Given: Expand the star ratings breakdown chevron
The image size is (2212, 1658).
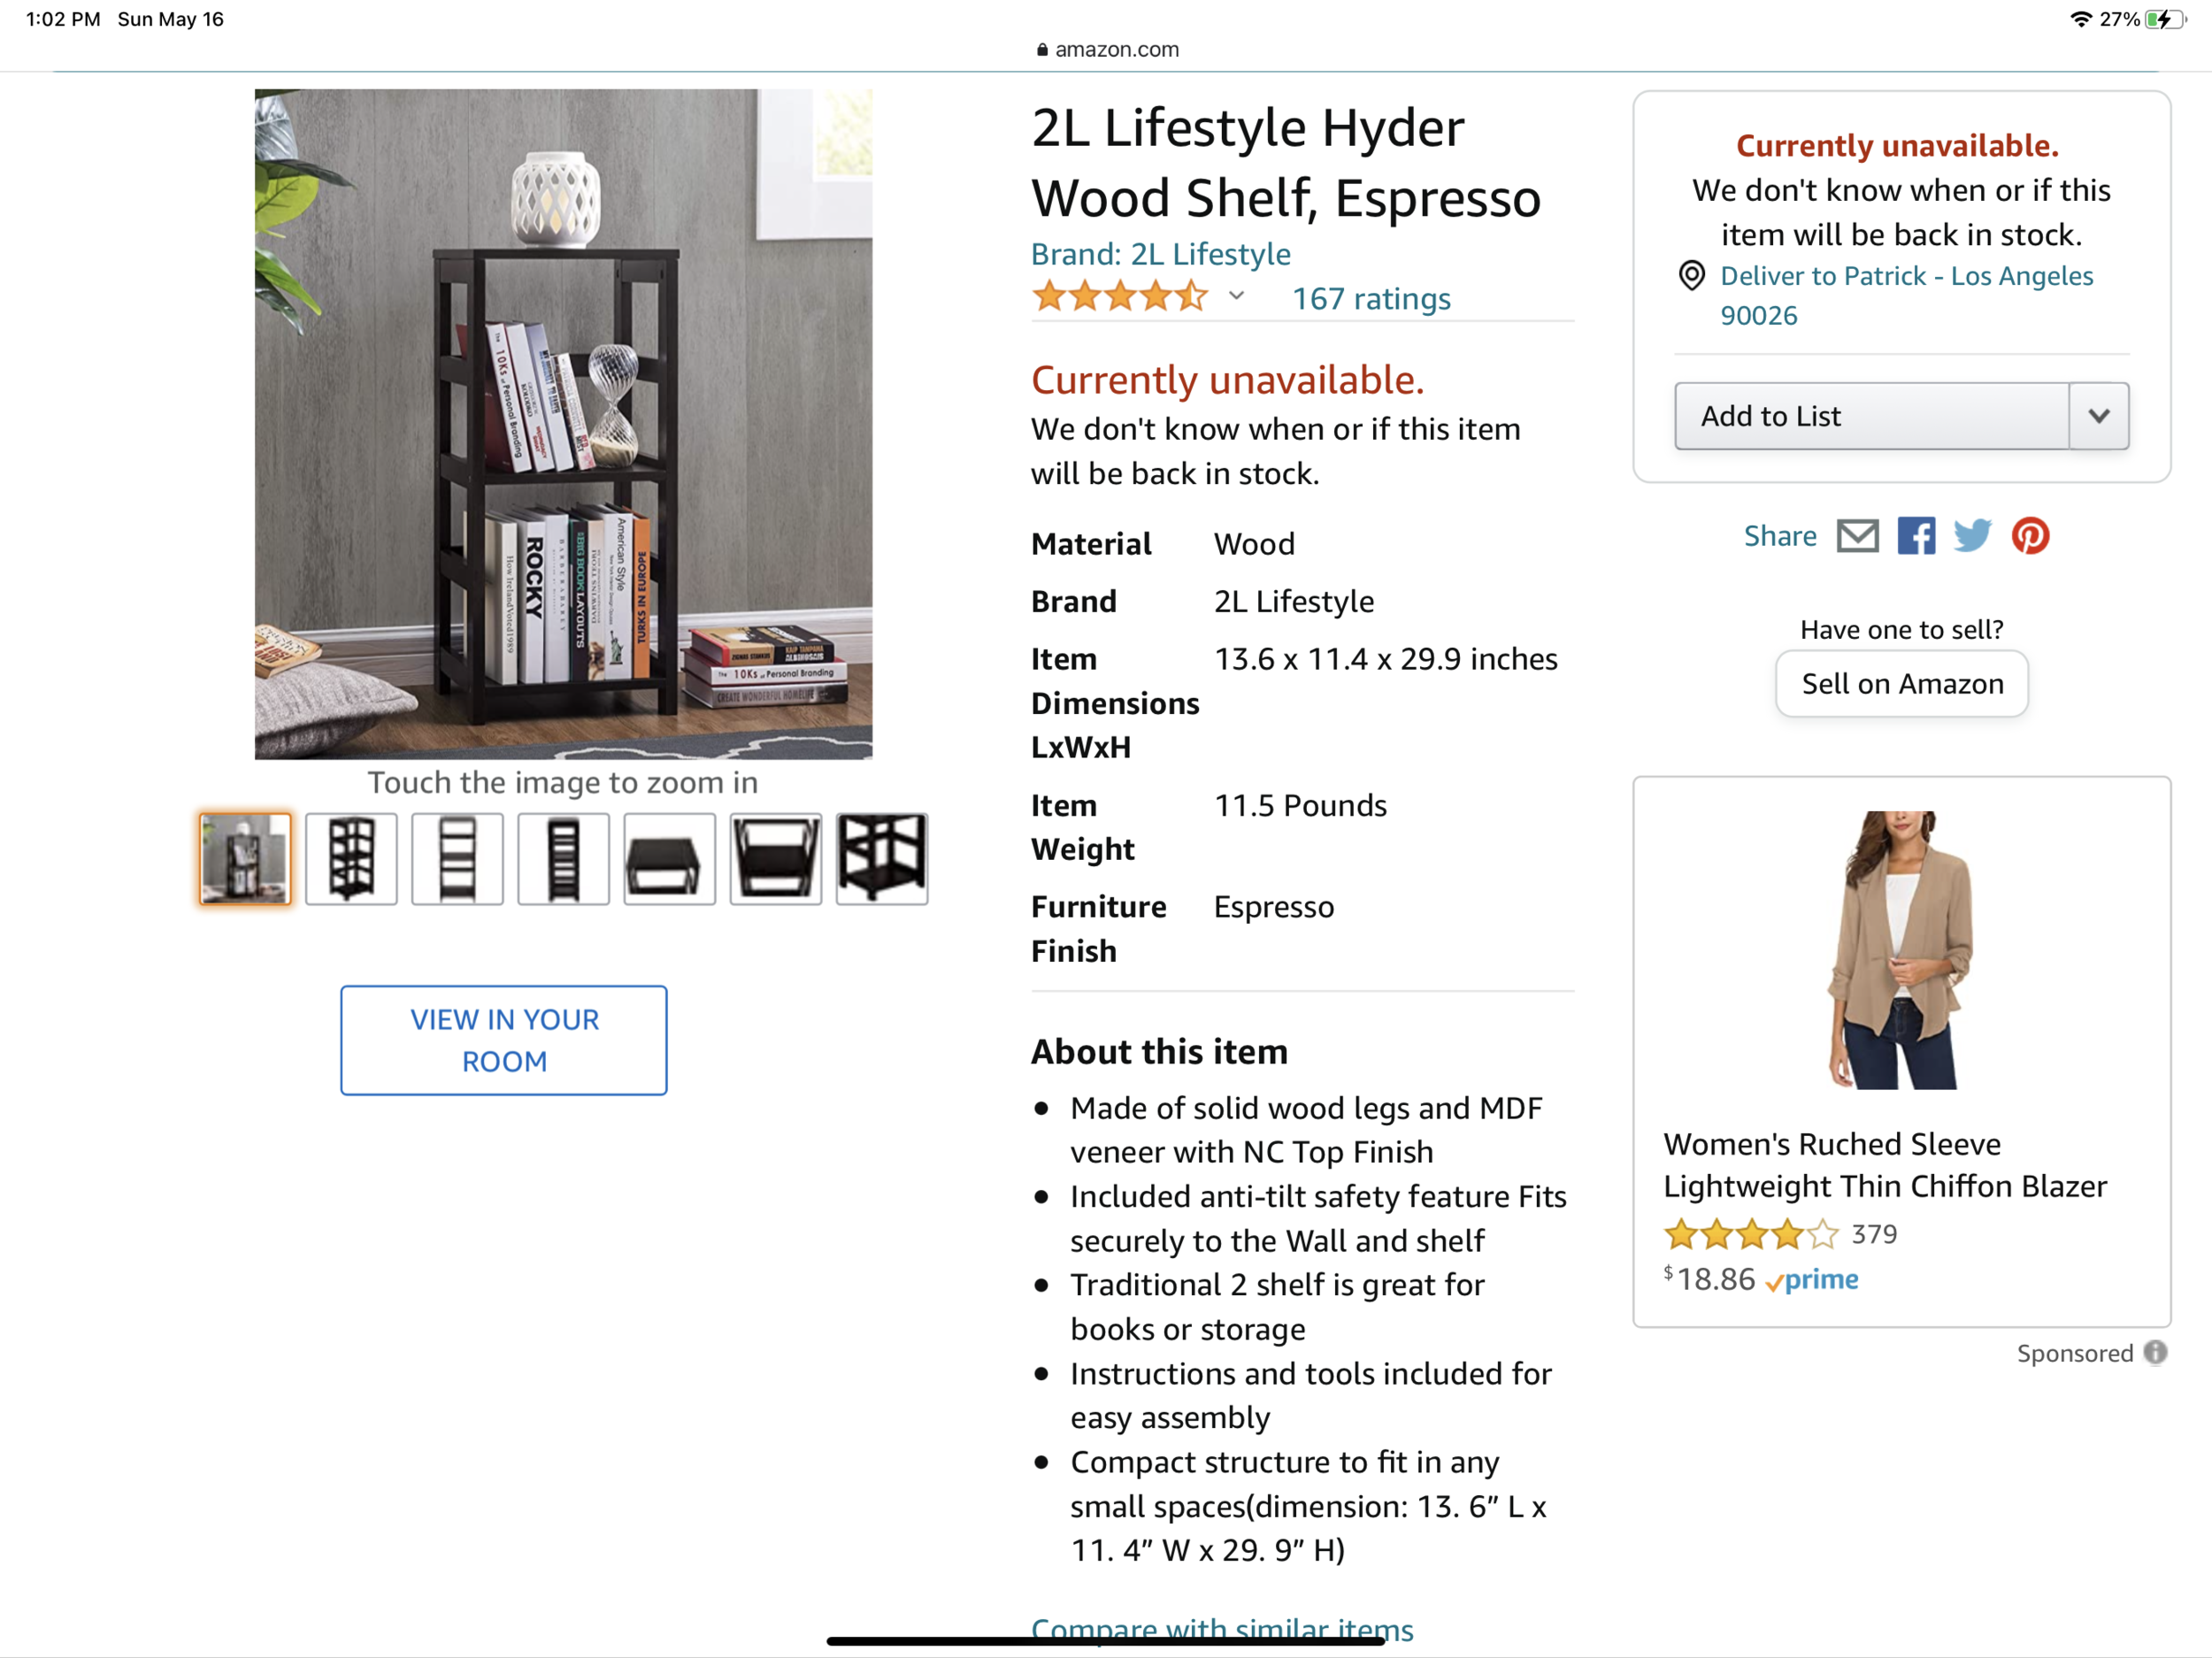Looking at the screenshot, I should point(1236,296).
